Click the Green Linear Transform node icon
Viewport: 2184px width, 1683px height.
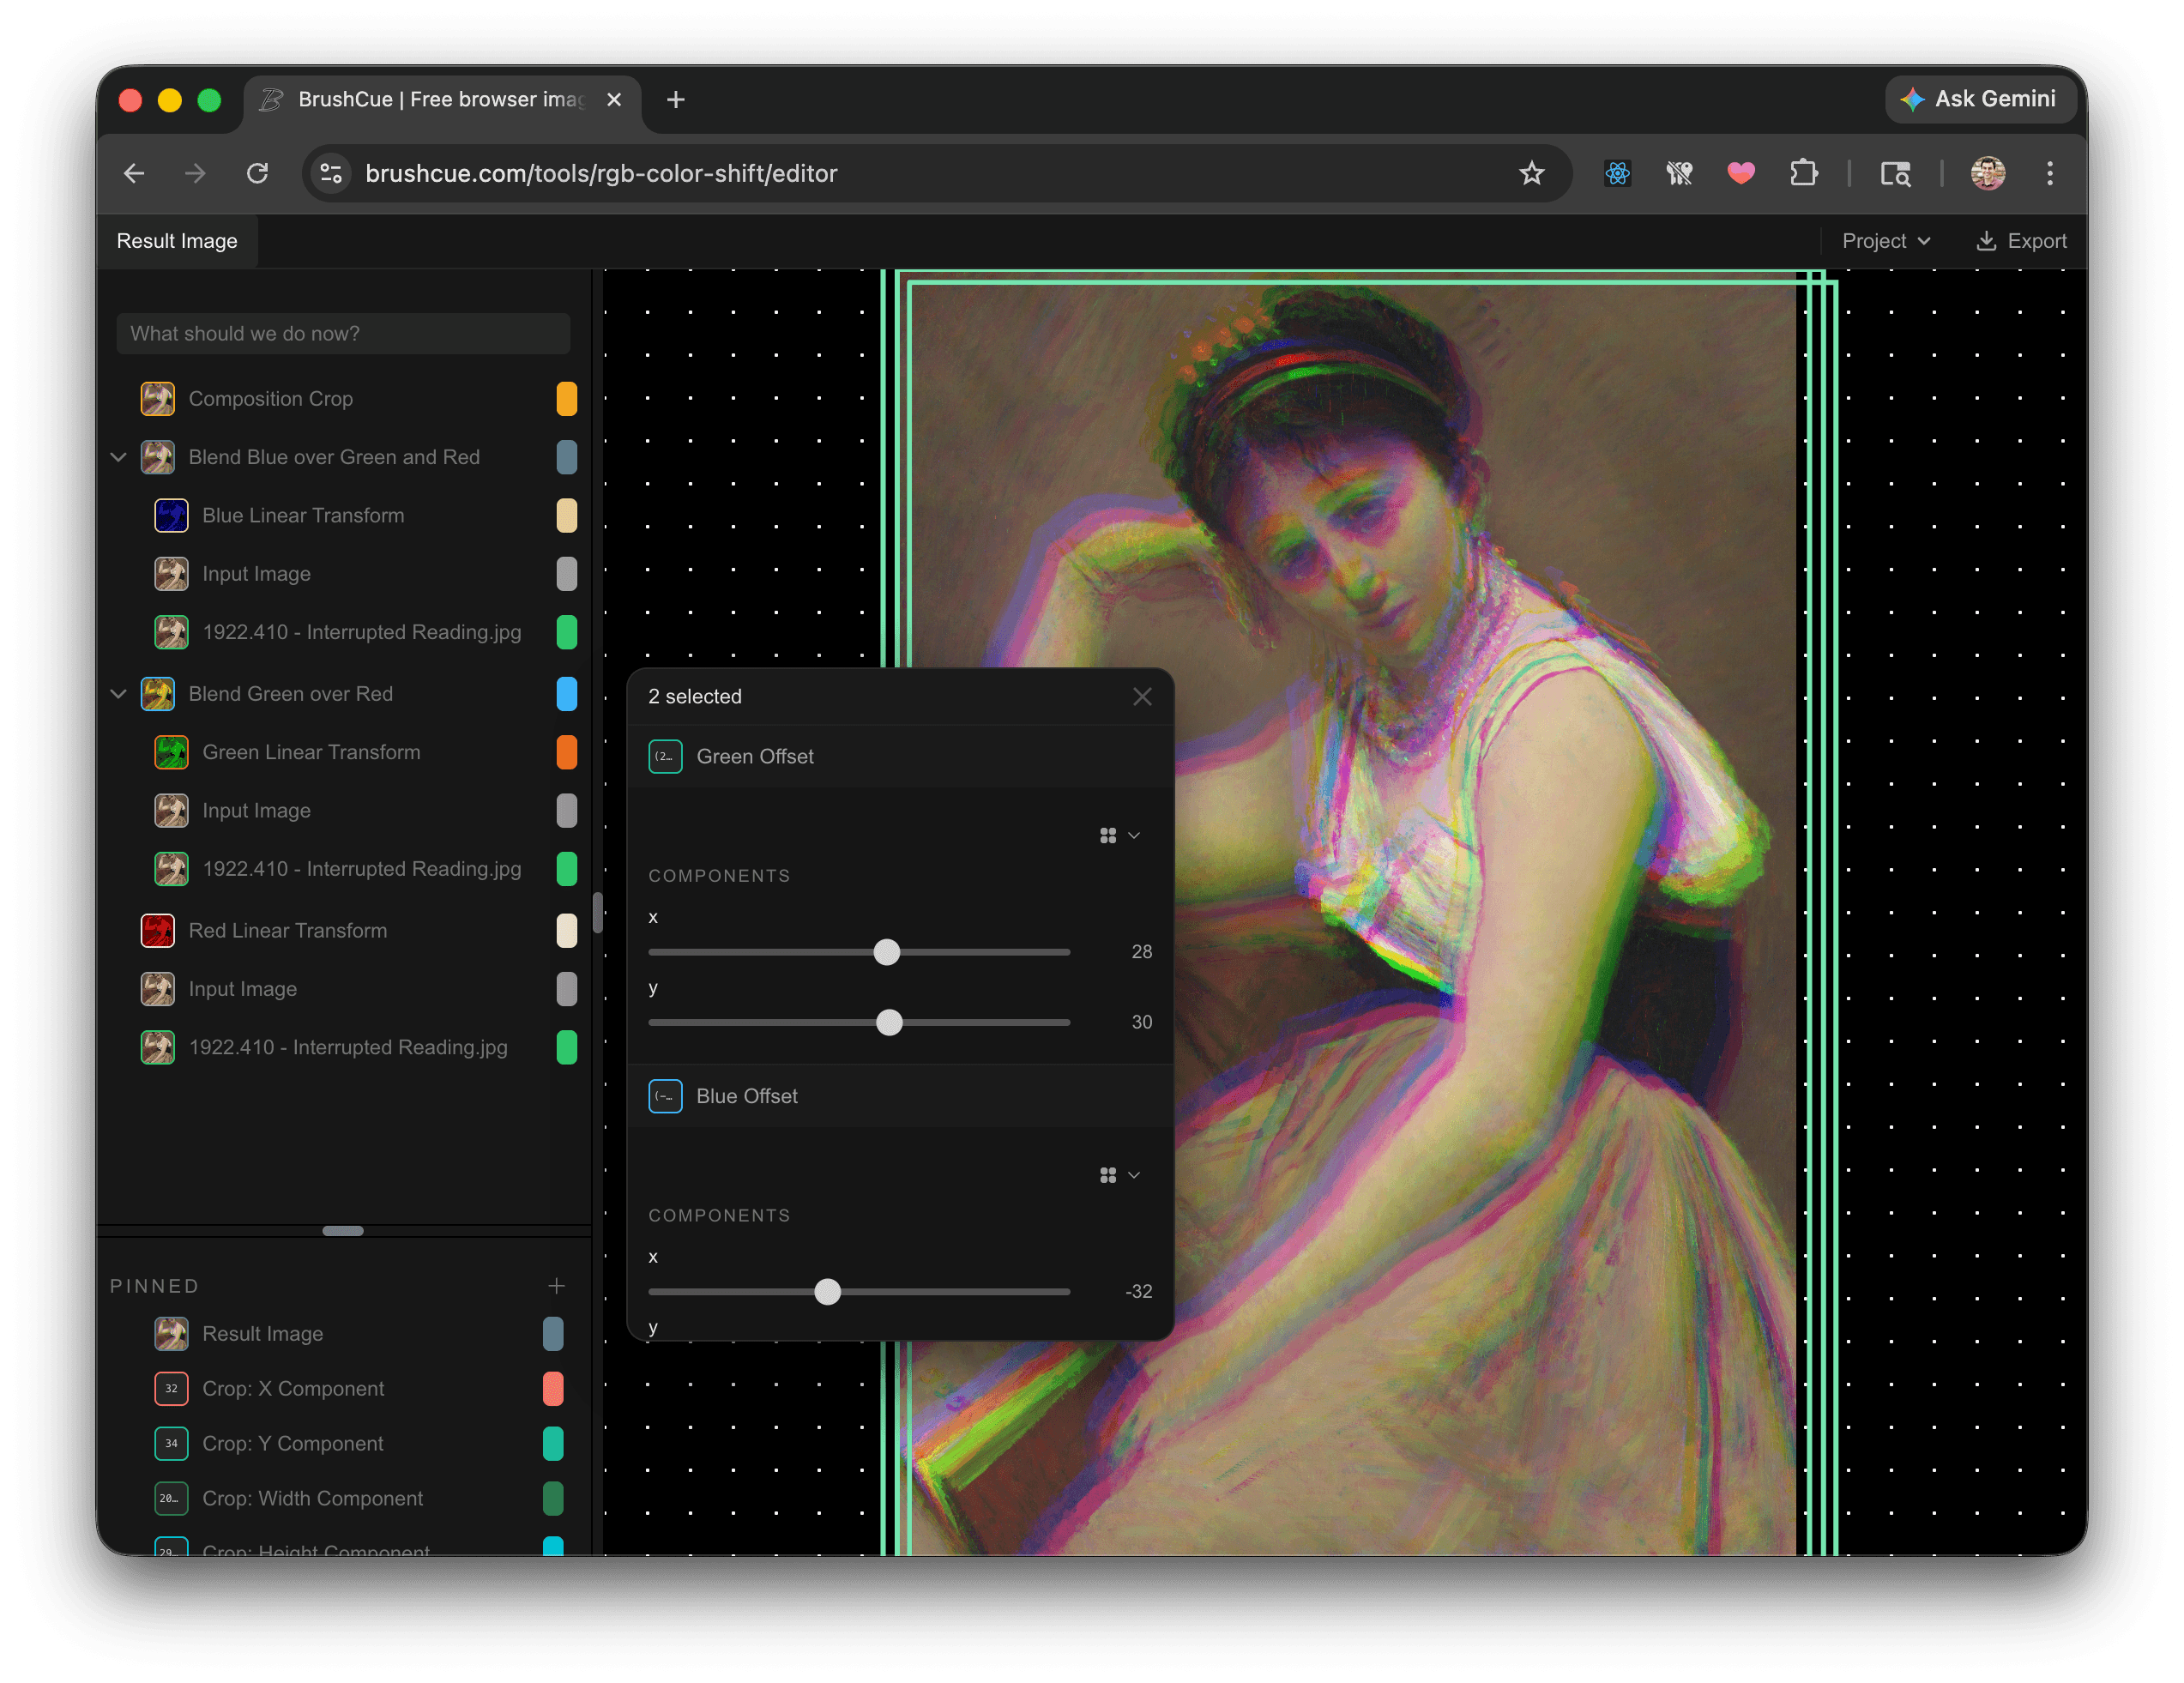coord(171,752)
